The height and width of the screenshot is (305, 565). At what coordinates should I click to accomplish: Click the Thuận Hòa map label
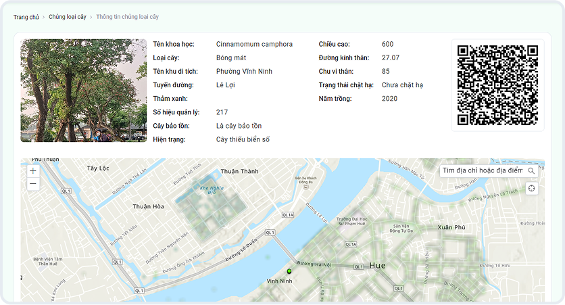point(149,206)
